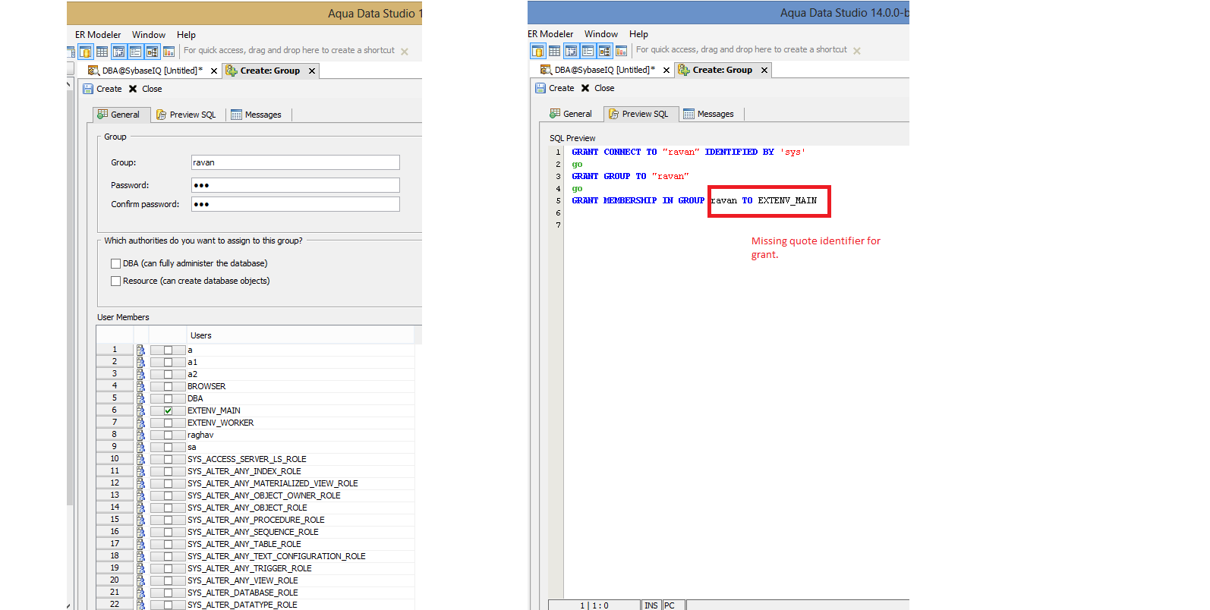Open the ER Modeler menu in left window

pos(98,35)
